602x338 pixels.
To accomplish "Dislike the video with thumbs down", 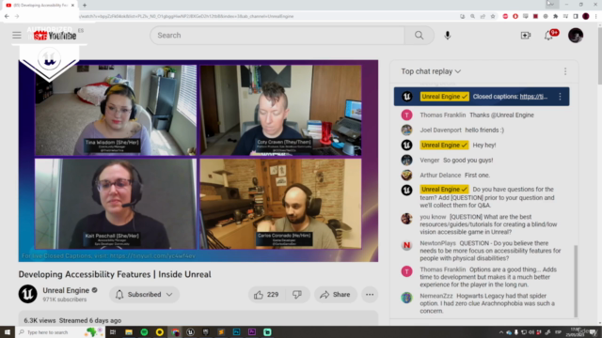I will 297,294.
